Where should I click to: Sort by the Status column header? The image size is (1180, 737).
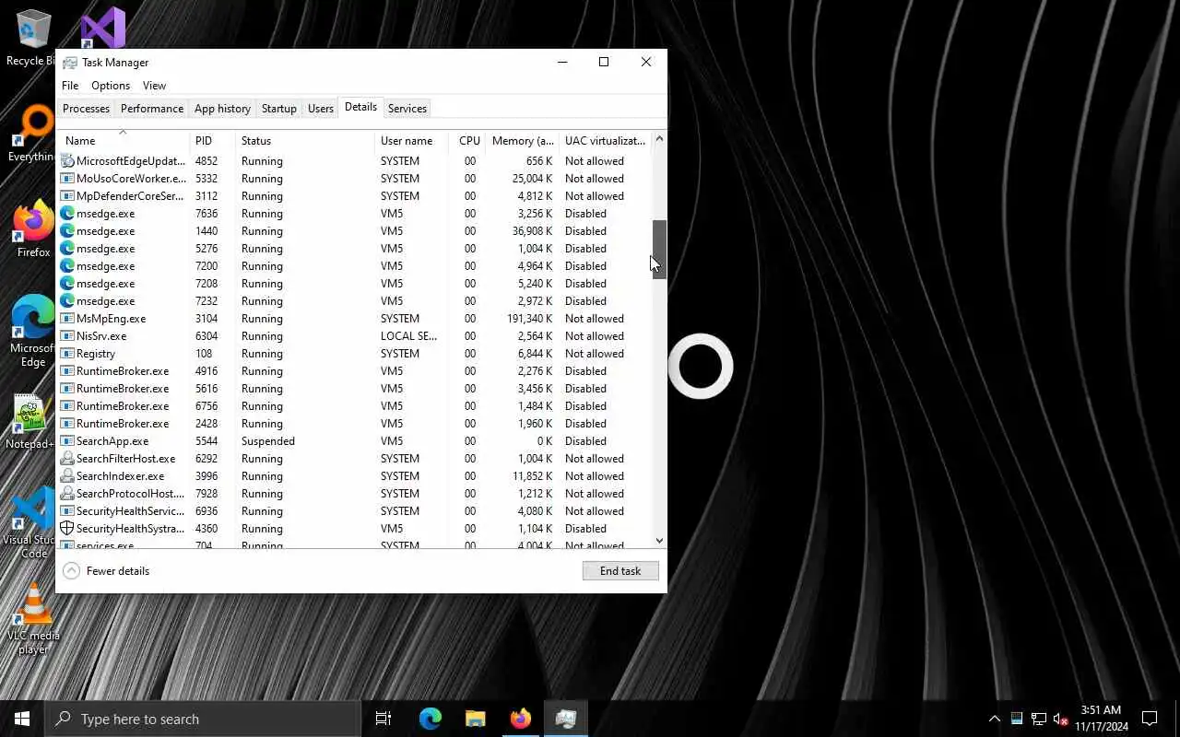[305, 141]
